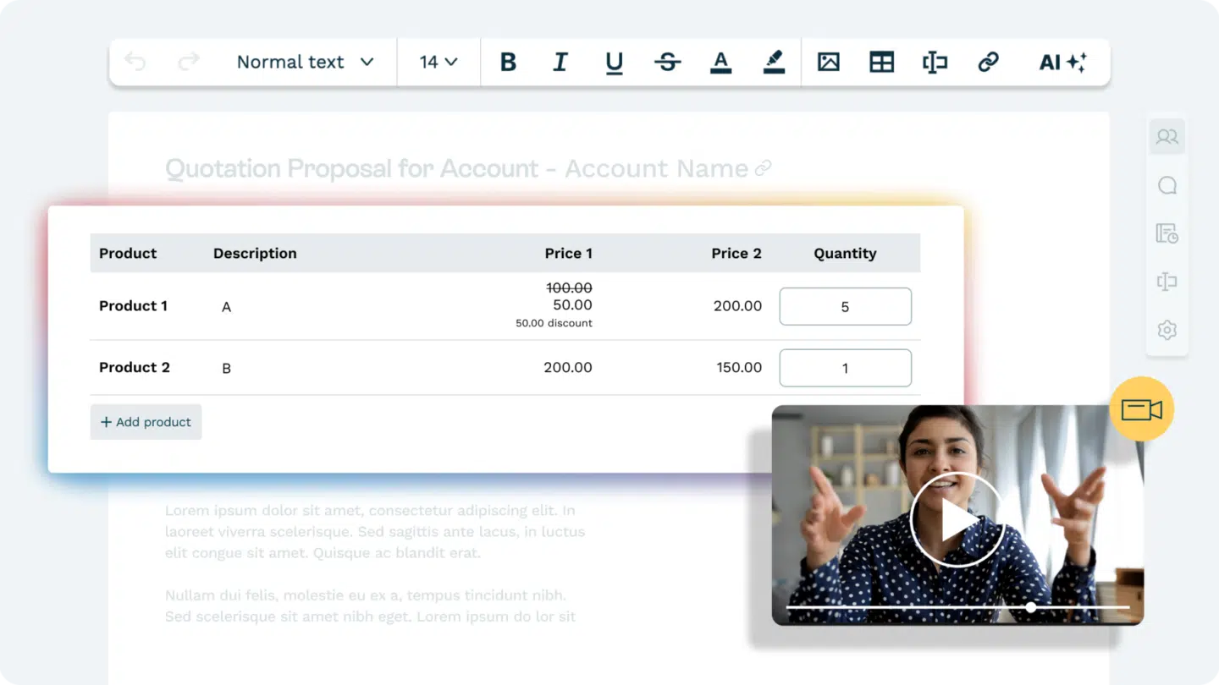This screenshot has width=1219, height=685.
Task: Open the AI assistant tool
Action: click(1062, 62)
